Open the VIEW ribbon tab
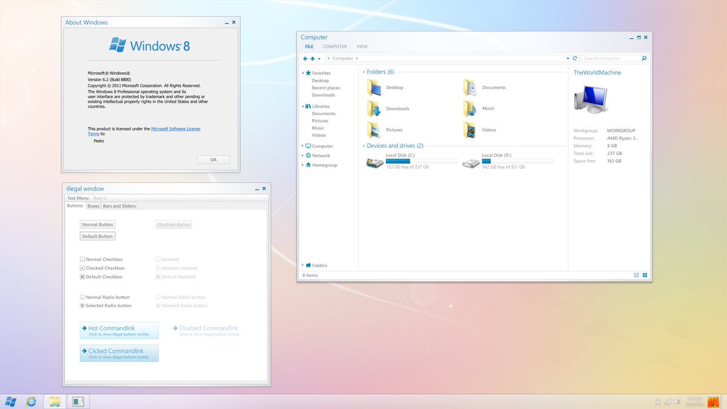The width and height of the screenshot is (727, 409). tap(362, 47)
